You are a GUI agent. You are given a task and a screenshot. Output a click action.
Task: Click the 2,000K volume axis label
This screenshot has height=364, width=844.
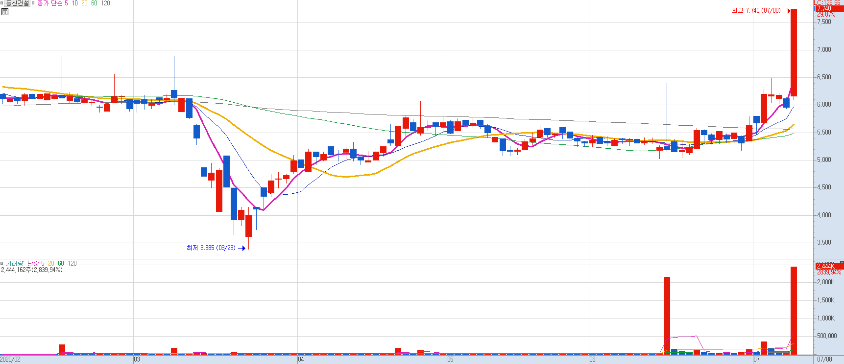825,282
